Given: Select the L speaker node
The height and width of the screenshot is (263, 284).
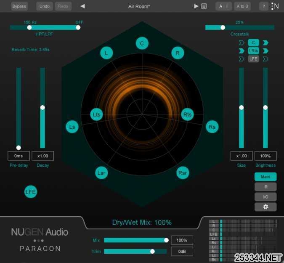Looking at the screenshot, I should click(106, 53).
